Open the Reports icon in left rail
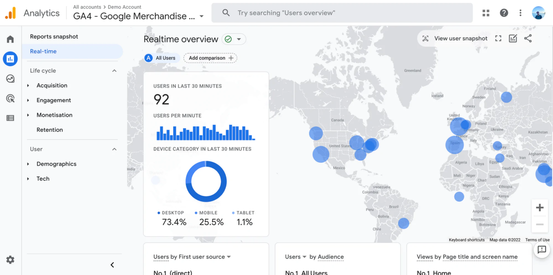The image size is (553, 275). tap(10, 59)
